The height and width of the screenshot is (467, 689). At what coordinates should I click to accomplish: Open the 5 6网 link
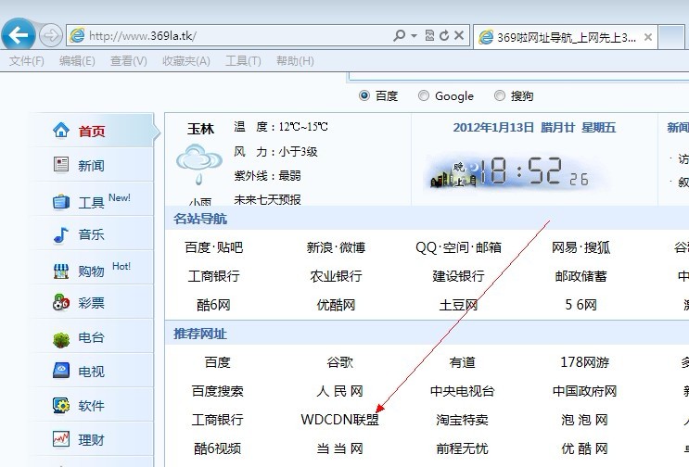[581, 305]
